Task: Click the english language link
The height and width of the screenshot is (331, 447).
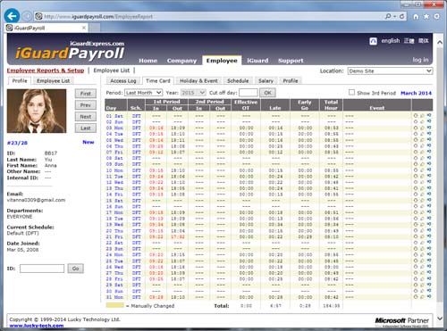Action: click(x=391, y=41)
